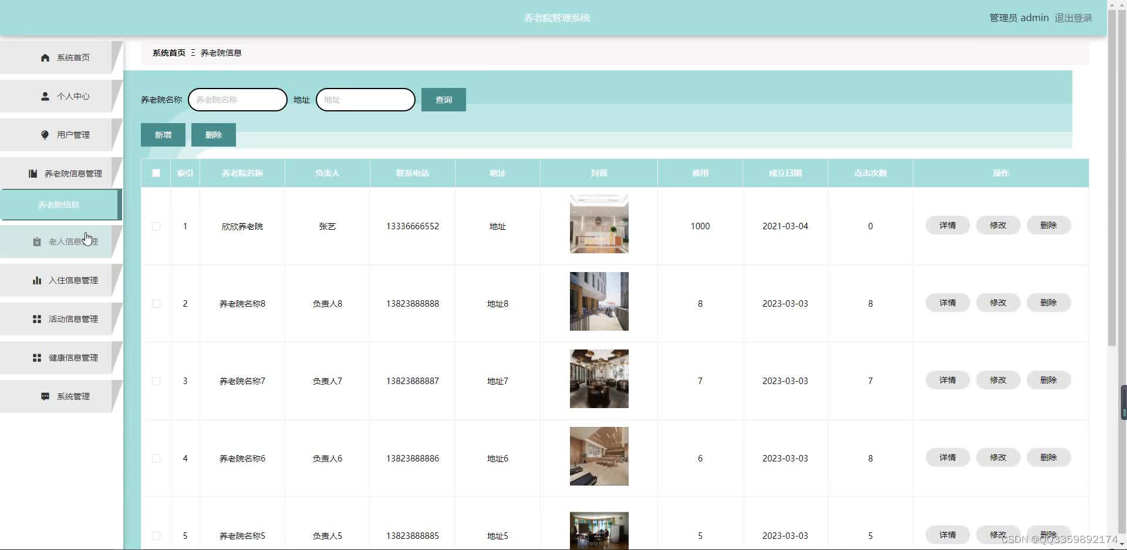Click the grid icon beside 健康信息管理

coord(37,358)
